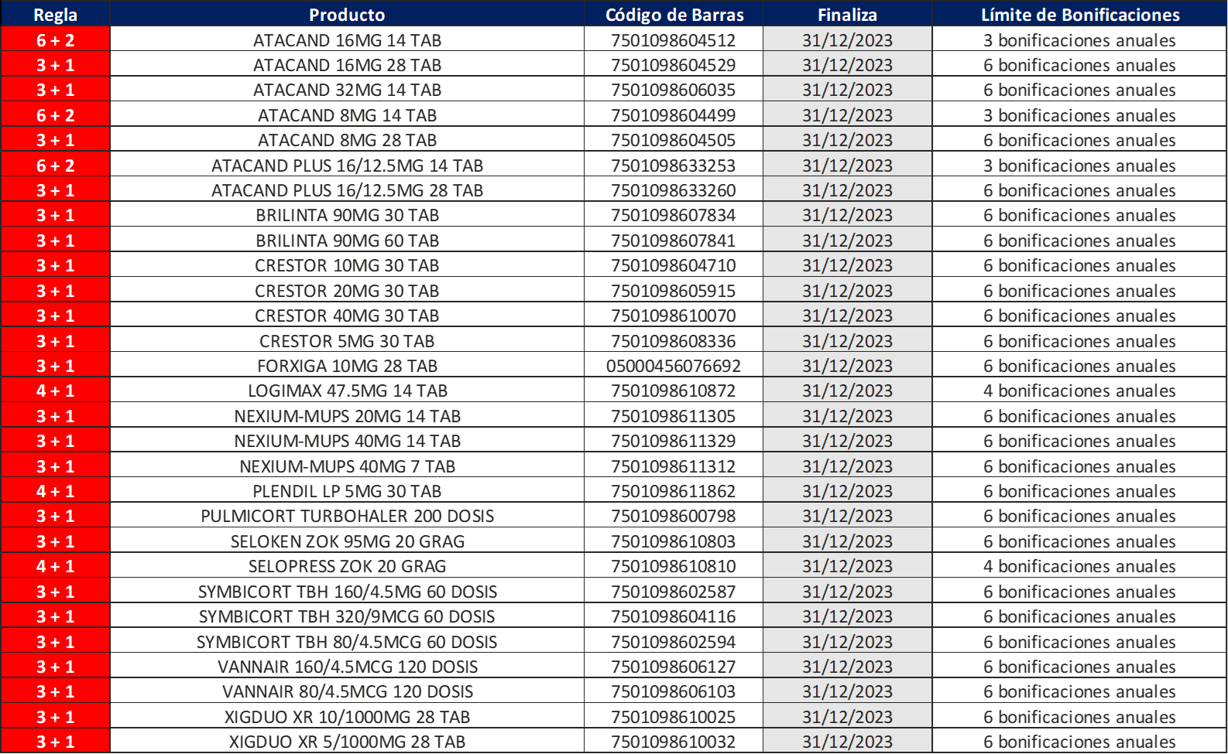The image size is (1228, 754).
Task: Select the cell "NEXIUM-MUPS 40MG 14 TAB"
Action: [347, 441]
